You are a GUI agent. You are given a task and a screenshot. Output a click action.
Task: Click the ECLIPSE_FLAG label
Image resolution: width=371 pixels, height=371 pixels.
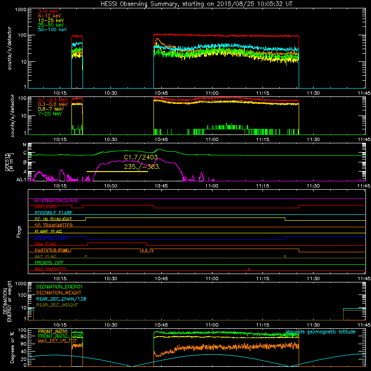[51, 238]
